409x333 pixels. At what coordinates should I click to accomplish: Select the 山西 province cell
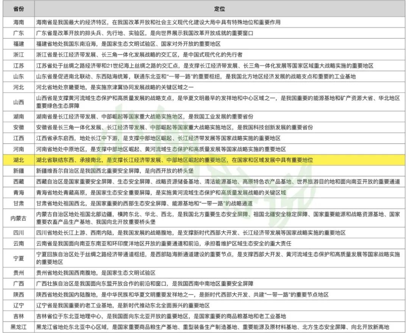pos(19,102)
